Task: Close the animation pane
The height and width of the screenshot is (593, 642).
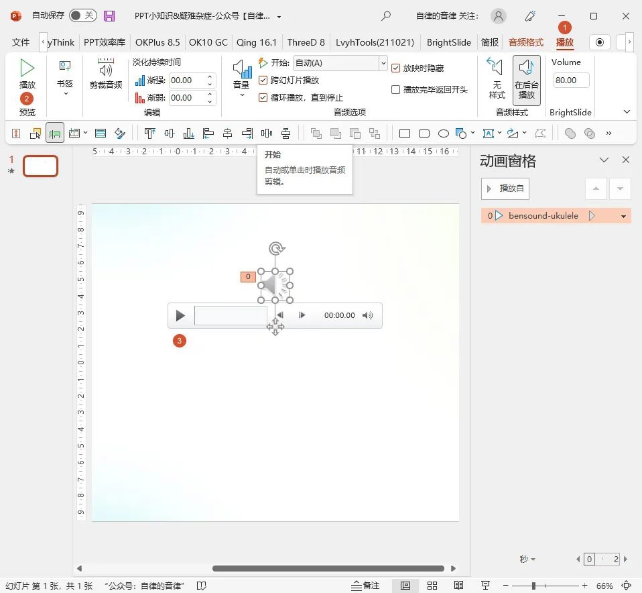Action: (x=626, y=160)
